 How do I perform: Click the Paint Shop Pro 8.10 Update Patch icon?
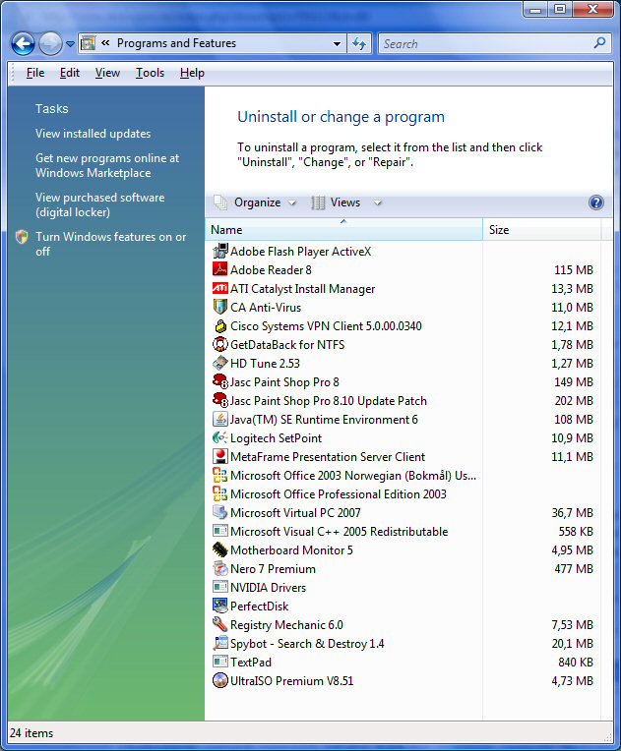pyautogui.click(x=220, y=400)
